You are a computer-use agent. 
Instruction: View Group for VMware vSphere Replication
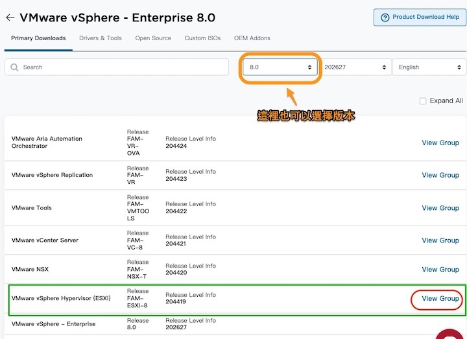tap(440, 175)
